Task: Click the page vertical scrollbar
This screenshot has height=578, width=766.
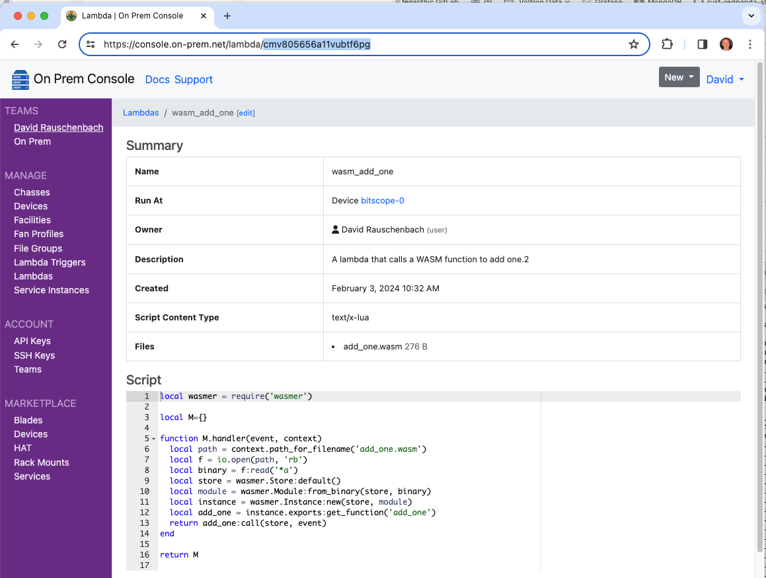Action: 759,308
